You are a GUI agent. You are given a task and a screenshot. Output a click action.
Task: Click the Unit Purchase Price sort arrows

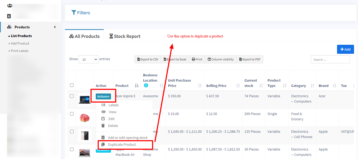pyautogui.click(x=200, y=86)
